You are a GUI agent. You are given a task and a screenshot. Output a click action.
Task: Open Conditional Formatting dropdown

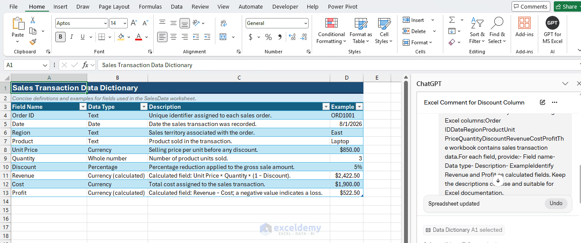331,31
